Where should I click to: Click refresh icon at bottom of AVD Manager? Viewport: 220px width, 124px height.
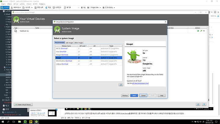point(198,104)
